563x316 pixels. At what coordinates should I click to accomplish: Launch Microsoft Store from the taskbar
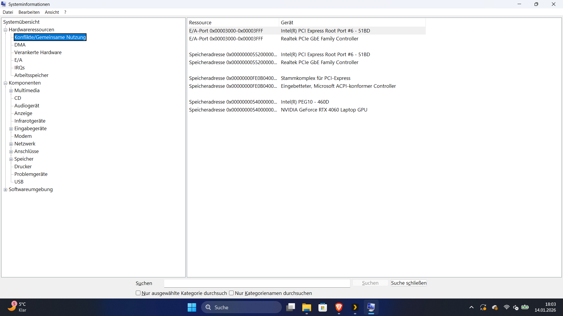click(x=323, y=307)
